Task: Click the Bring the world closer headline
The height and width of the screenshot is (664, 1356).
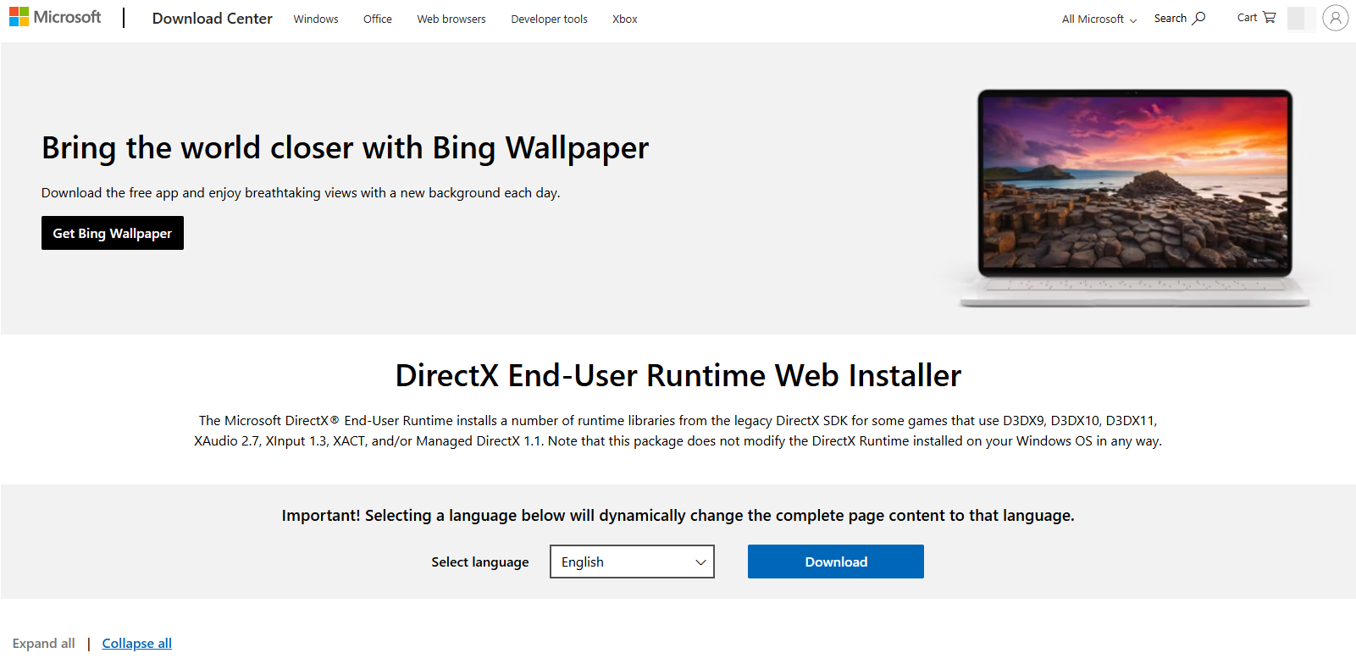Action: 346,148
